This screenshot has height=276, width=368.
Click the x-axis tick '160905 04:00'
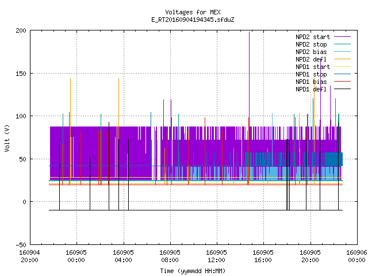point(123,256)
